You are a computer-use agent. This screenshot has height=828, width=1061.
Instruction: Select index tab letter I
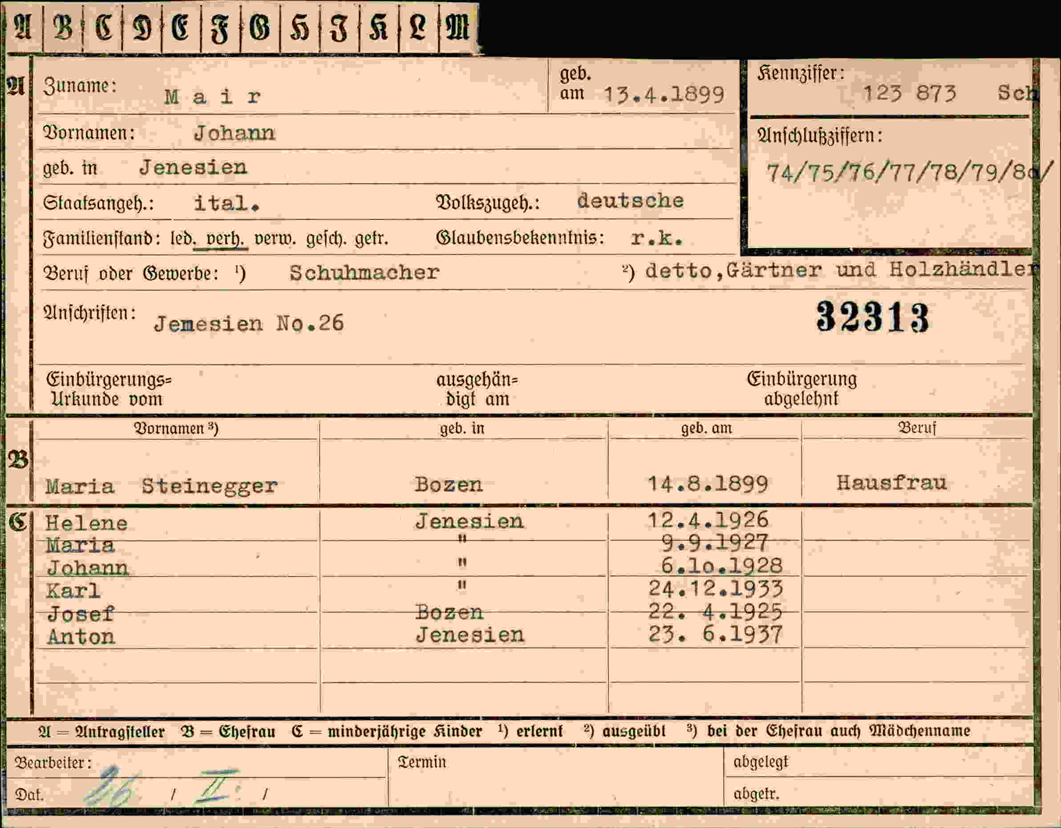point(340,28)
